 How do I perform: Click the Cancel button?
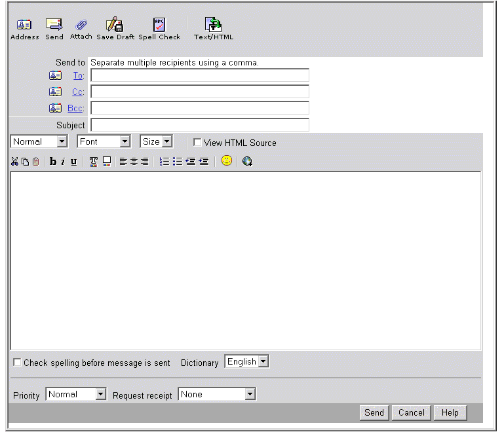[x=412, y=412]
